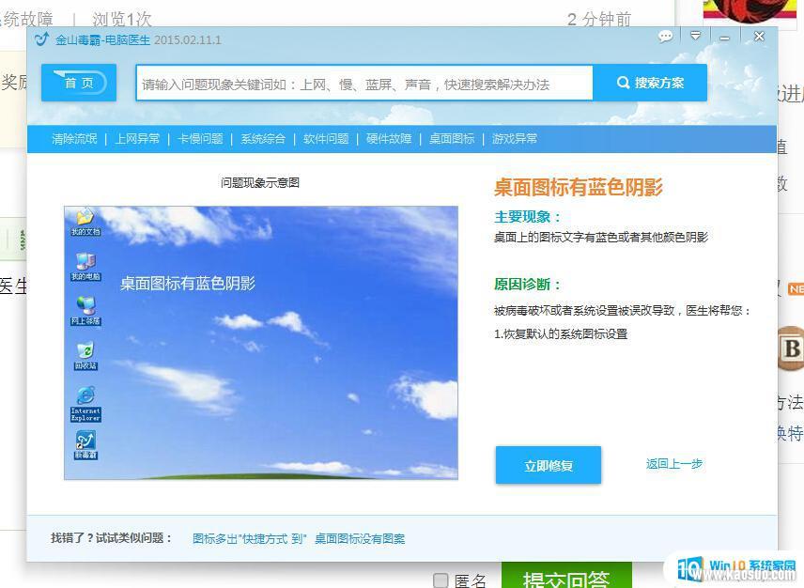Click the green 提交回答 button on the webpage

click(x=566, y=577)
